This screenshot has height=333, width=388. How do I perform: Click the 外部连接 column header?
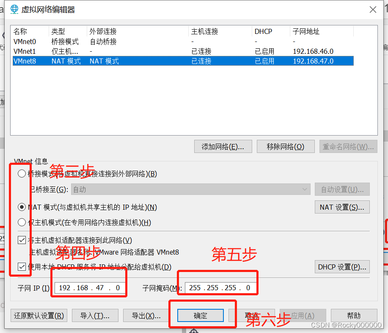tap(138, 31)
